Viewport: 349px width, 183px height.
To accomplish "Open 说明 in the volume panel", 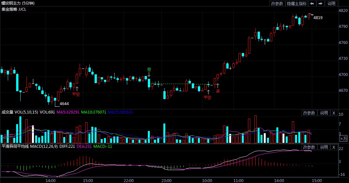I will coord(324,113).
